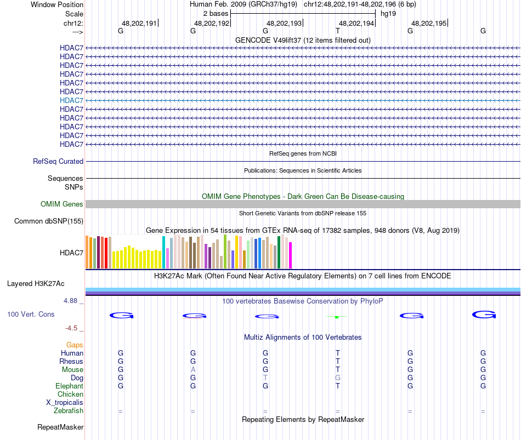The image size is (521, 440).
Task: Click the 4.88 PhyloP upper scale value
Action: pos(70,300)
